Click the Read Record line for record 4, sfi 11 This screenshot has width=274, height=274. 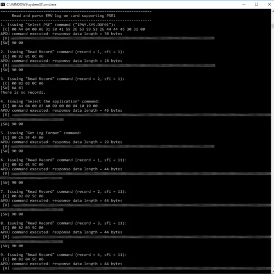coord(64,255)
